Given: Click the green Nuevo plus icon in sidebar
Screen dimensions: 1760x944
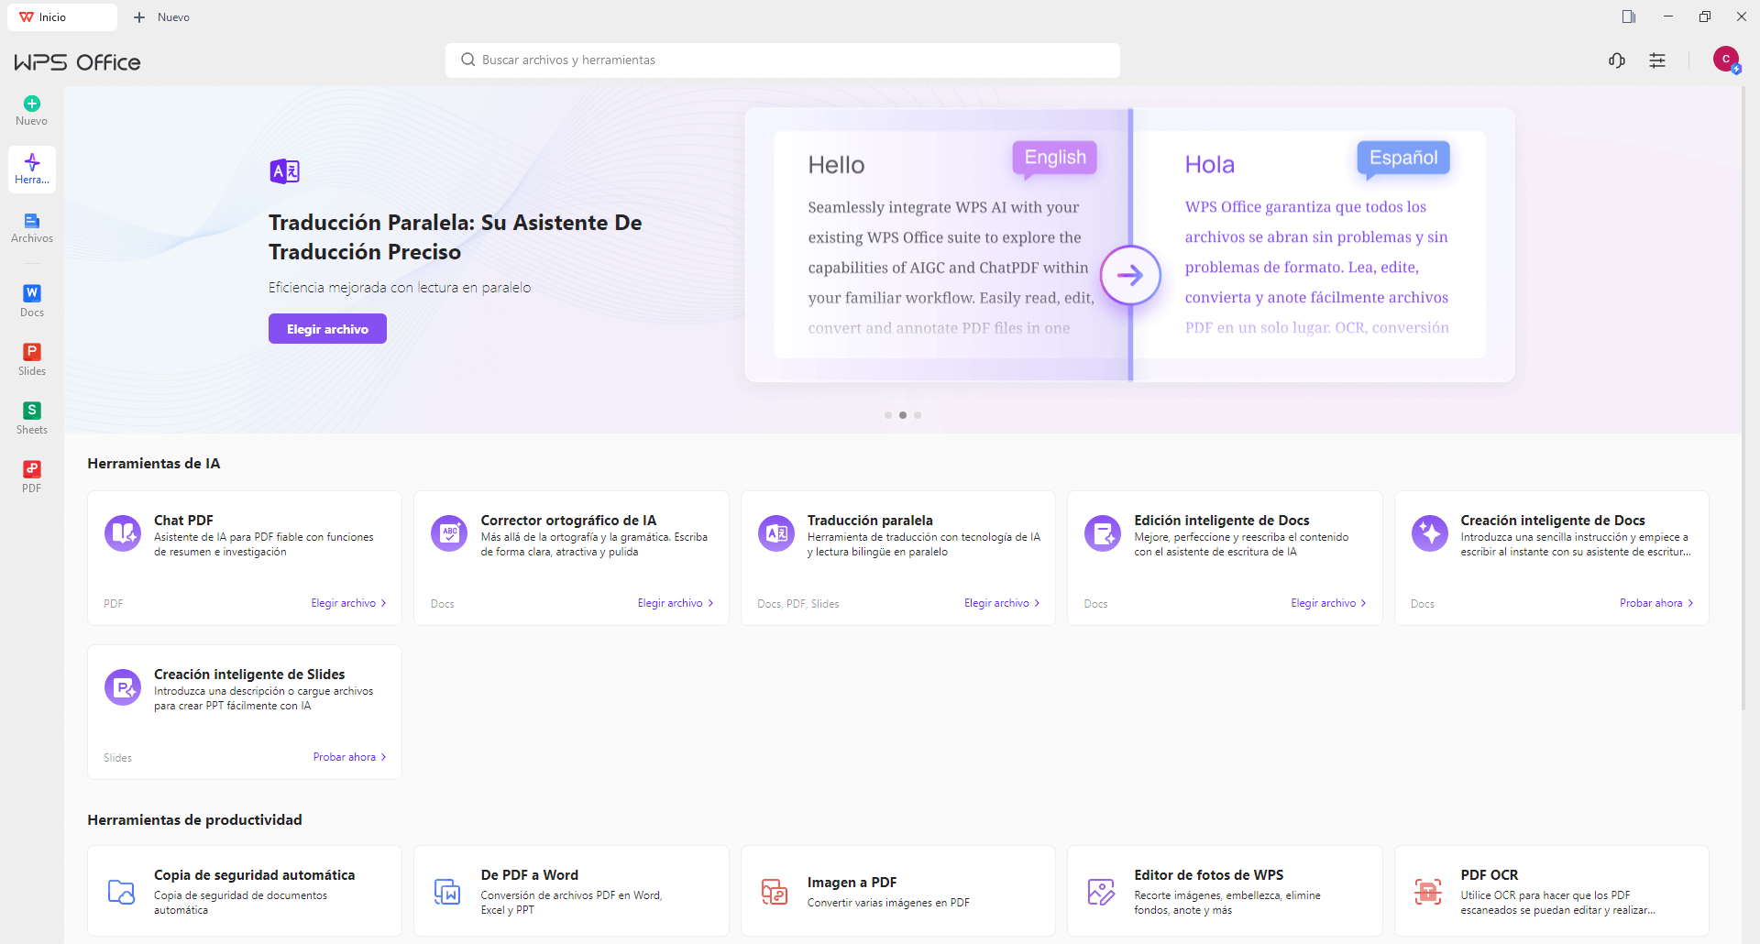Looking at the screenshot, I should 32,104.
